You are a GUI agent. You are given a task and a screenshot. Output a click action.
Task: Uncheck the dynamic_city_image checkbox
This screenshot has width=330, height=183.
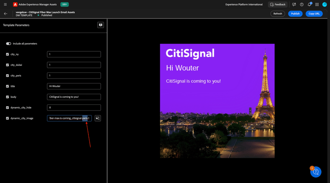point(7,118)
